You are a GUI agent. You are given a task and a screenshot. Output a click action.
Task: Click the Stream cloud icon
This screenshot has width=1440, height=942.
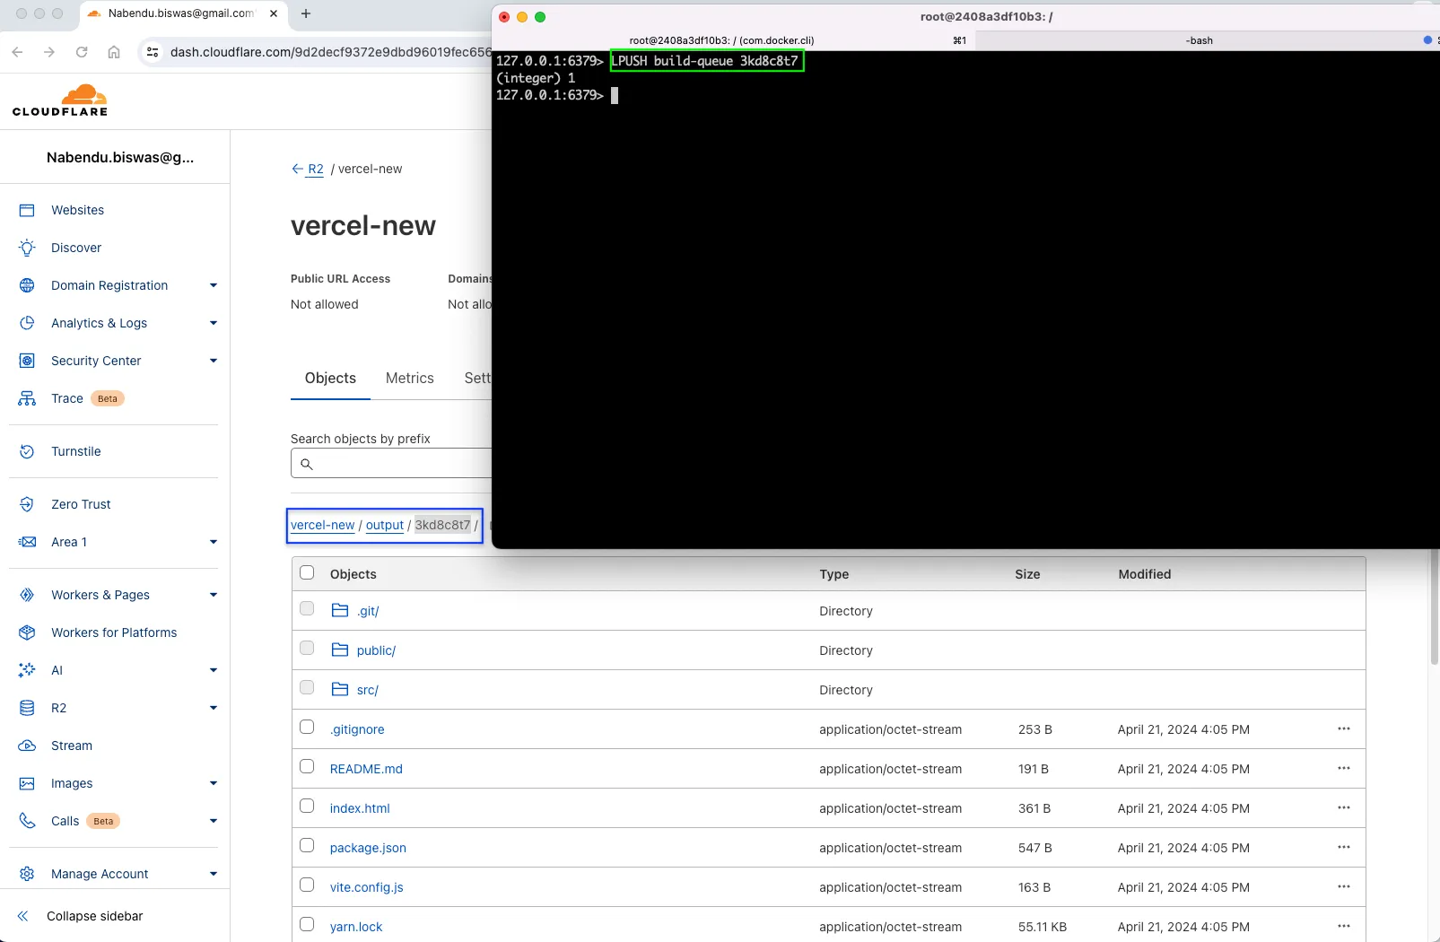pyautogui.click(x=27, y=746)
